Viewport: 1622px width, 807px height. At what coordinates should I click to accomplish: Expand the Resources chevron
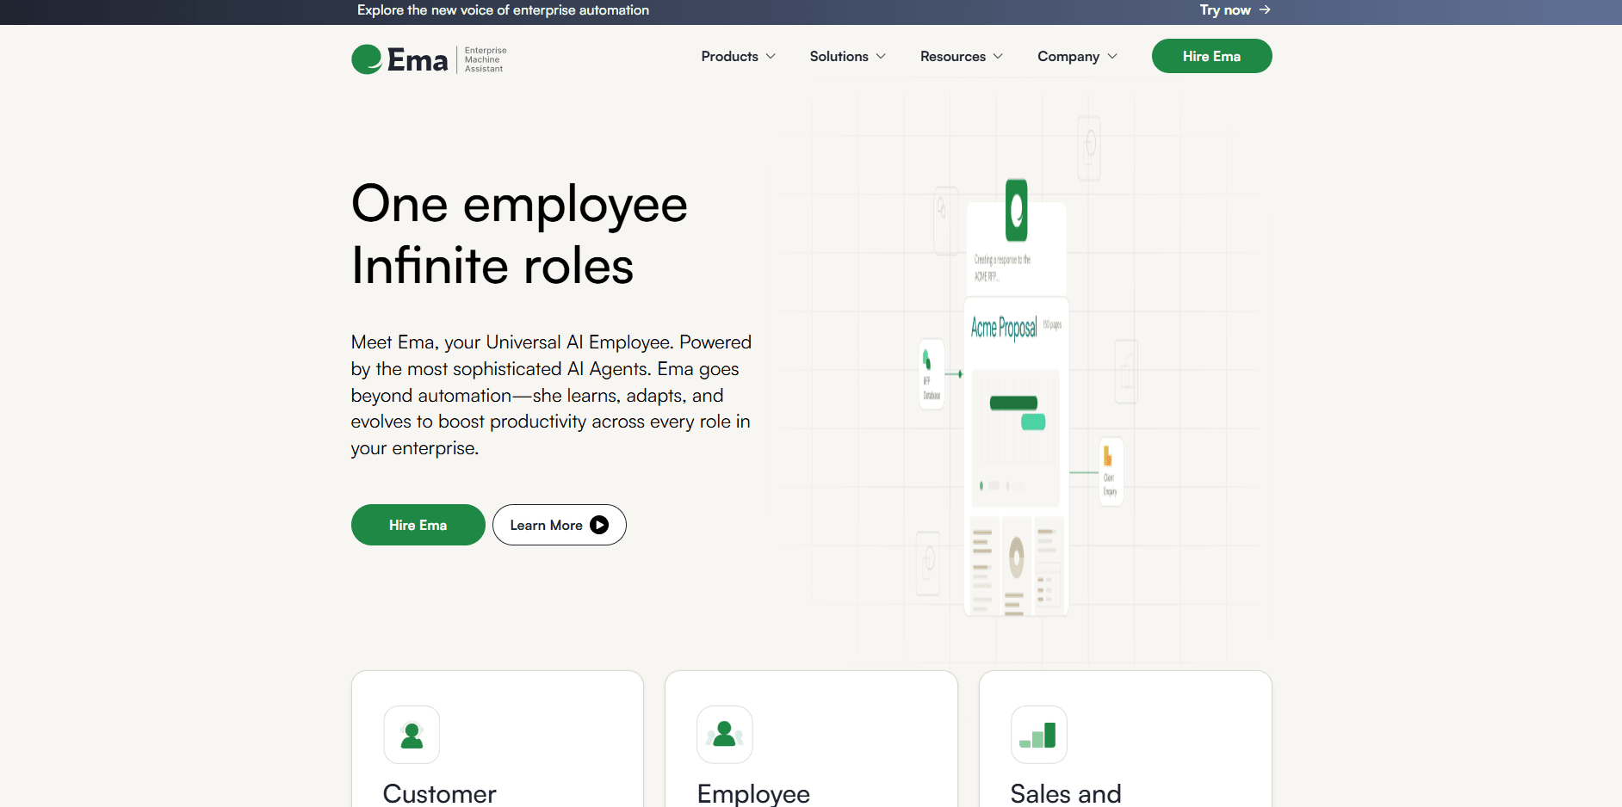coord(998,56)
